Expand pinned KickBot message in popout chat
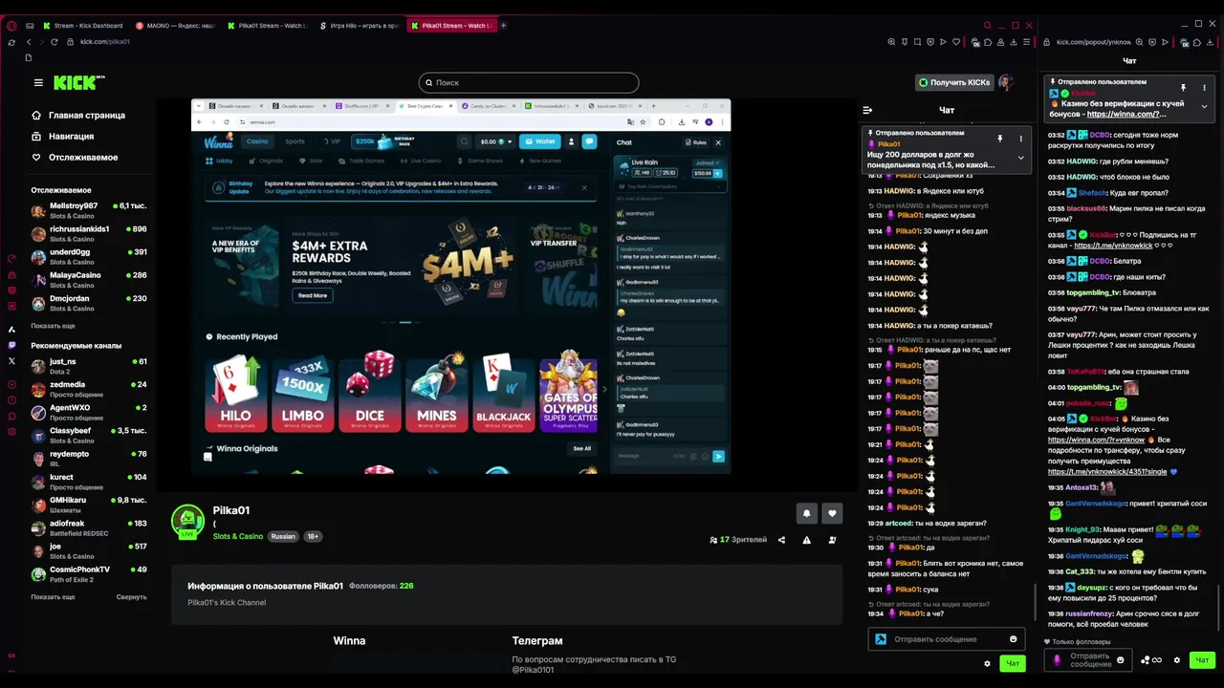The width and height of the screenshot is (1224, 688). (x=1204, y=106)
